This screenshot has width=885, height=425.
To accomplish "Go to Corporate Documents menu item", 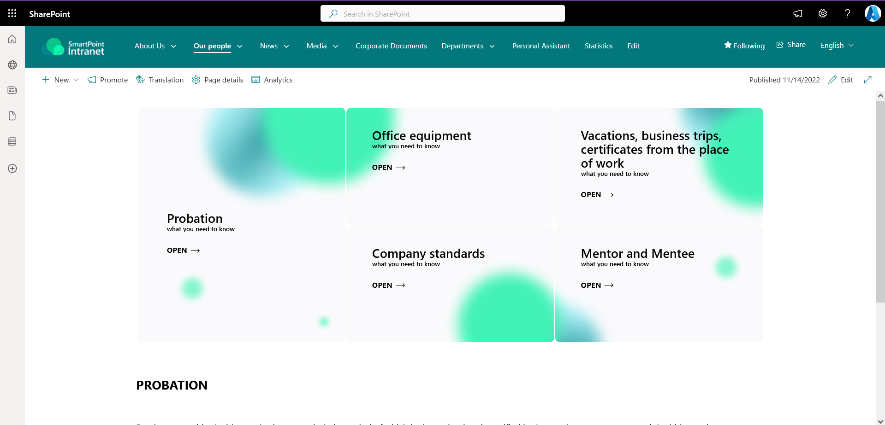I will pos(391,46).
